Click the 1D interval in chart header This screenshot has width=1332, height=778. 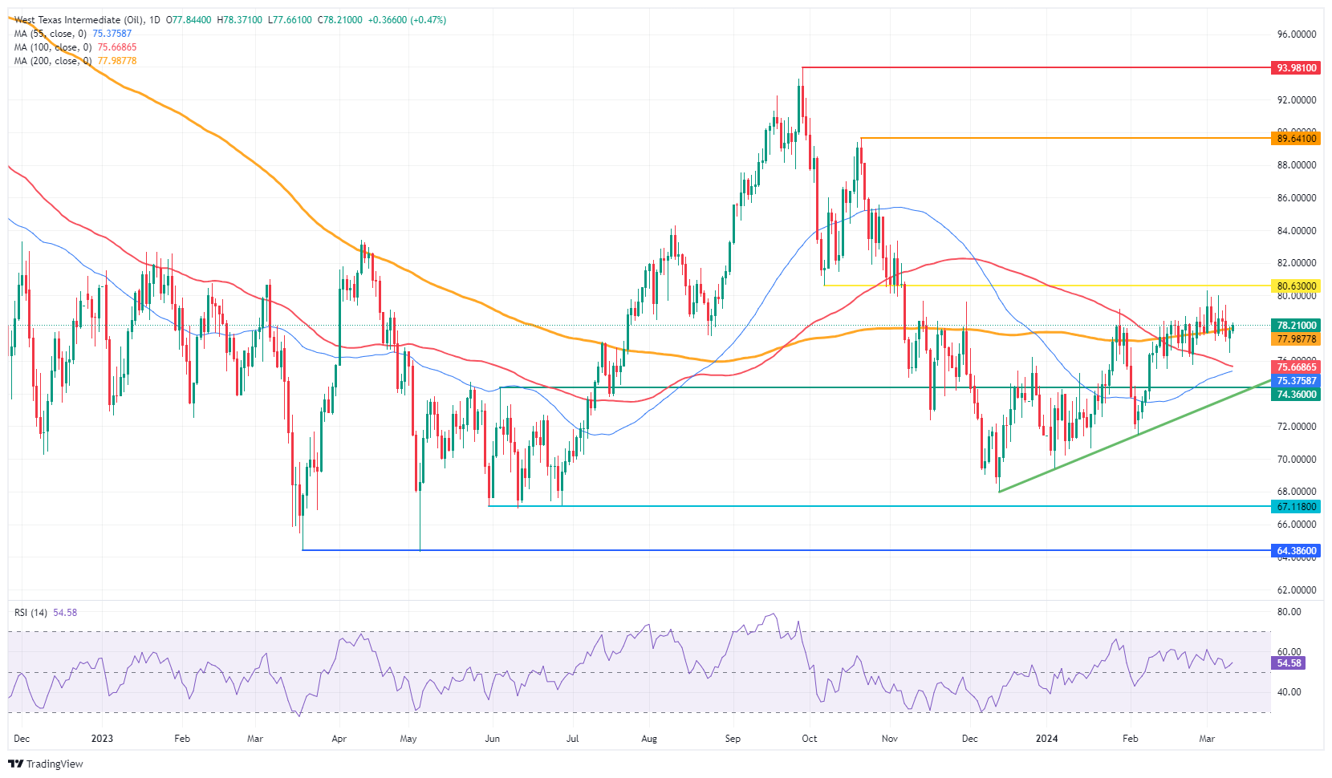[154, 20]
